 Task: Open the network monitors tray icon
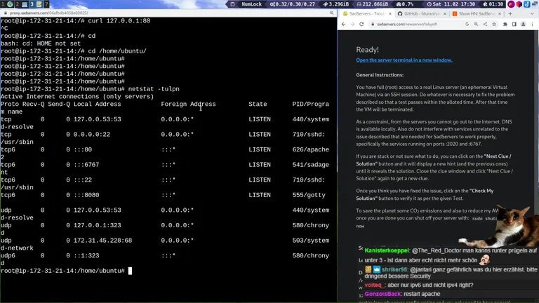coord(535,4)
